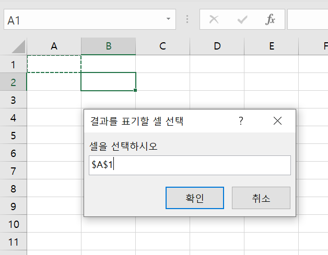This screenshot has width=328, height=255.
Task: Click cell E3
Action: (x=271, y=100)
